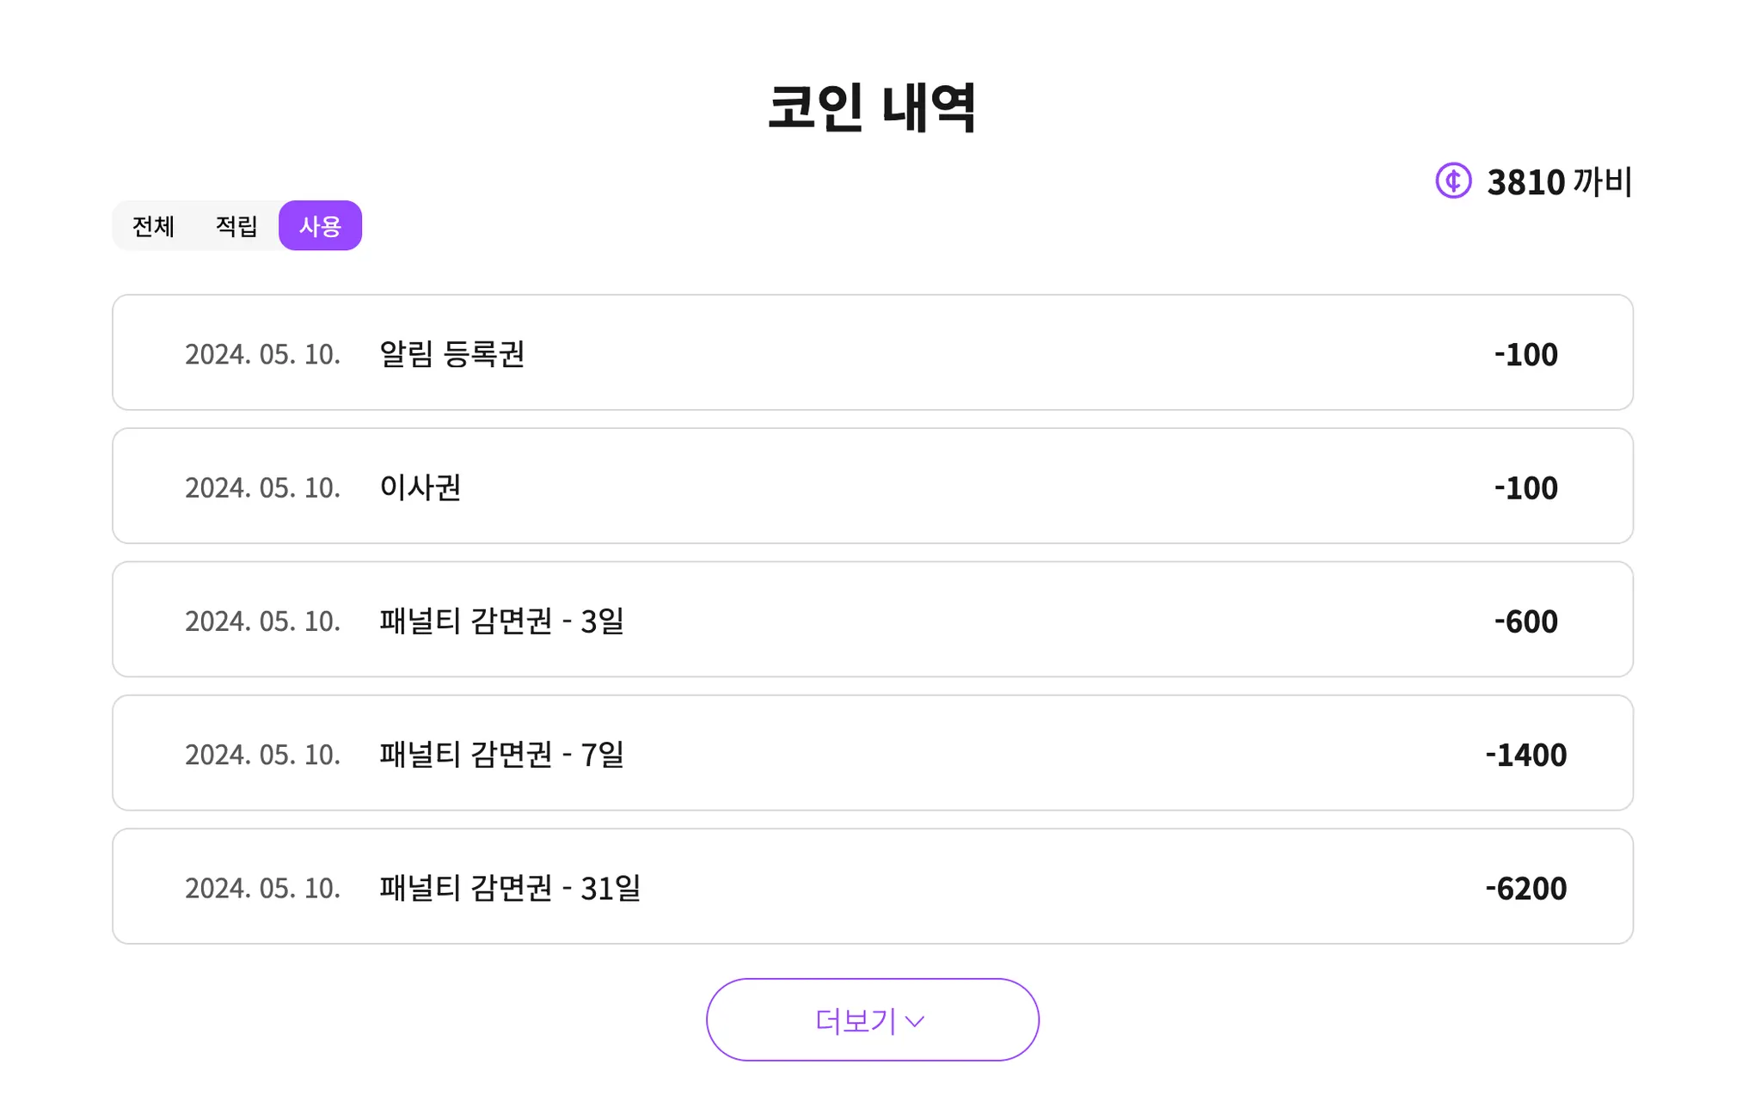Viewport: 1761px width, 1120px height.
Task: Click the 3810 까비 balance text
Action: point(1558,181)
